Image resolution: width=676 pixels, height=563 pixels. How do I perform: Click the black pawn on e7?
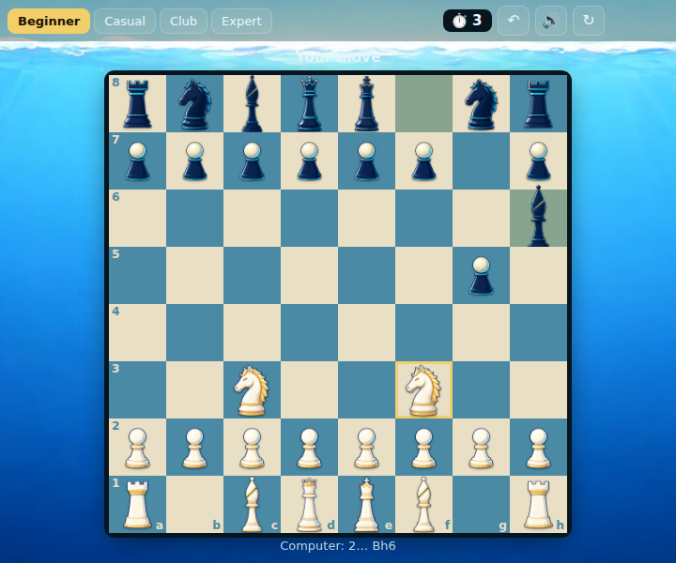[x=366, y=160]
